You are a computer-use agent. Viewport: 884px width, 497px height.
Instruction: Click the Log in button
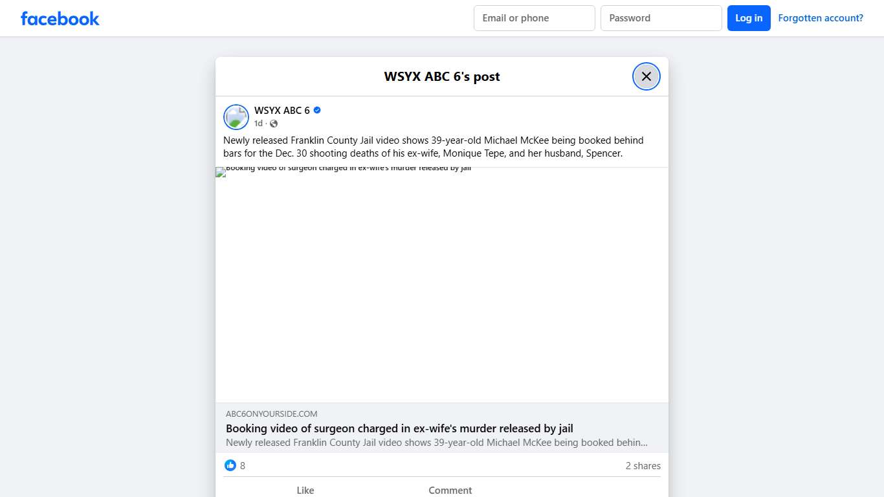749,18
